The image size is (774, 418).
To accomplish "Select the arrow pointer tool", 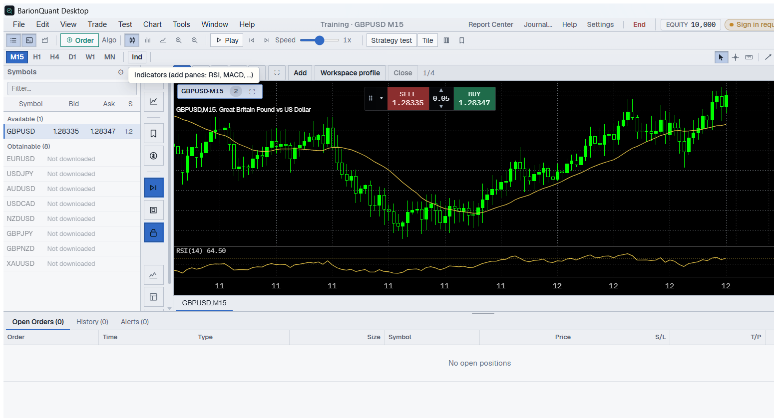I will coord(721,57).
